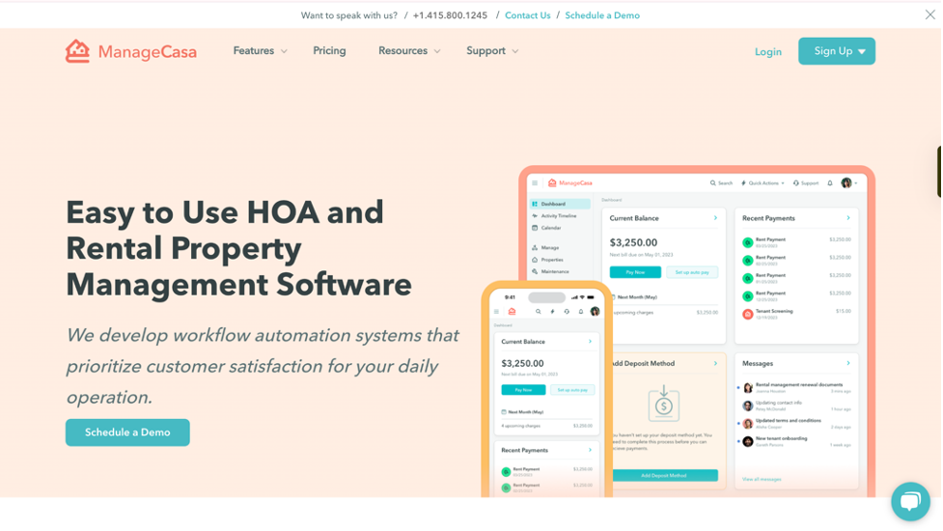The width and height of the screenshot is (943, 531).
Task: Click Quick Actions in dashboard preview
Action: pyautogui.click(x=763, y=182)
